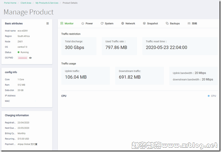Switch to the Monitor tab

(67, 24)
